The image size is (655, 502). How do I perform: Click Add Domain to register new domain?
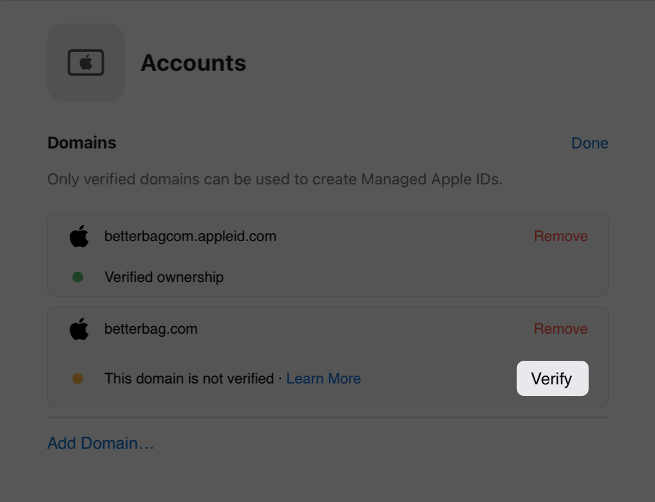[101, 443]
